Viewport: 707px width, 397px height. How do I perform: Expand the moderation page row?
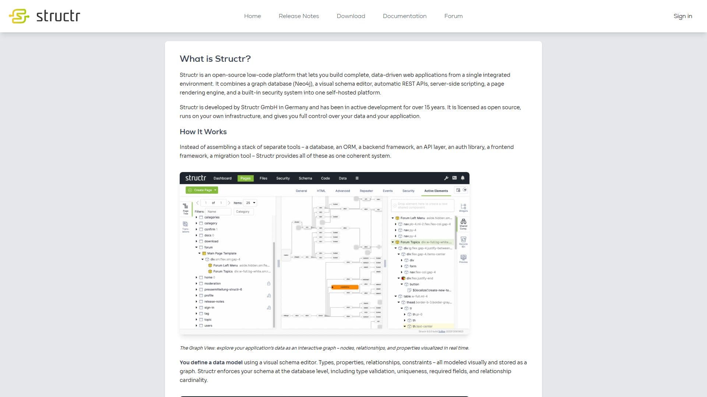coord(196,283)
